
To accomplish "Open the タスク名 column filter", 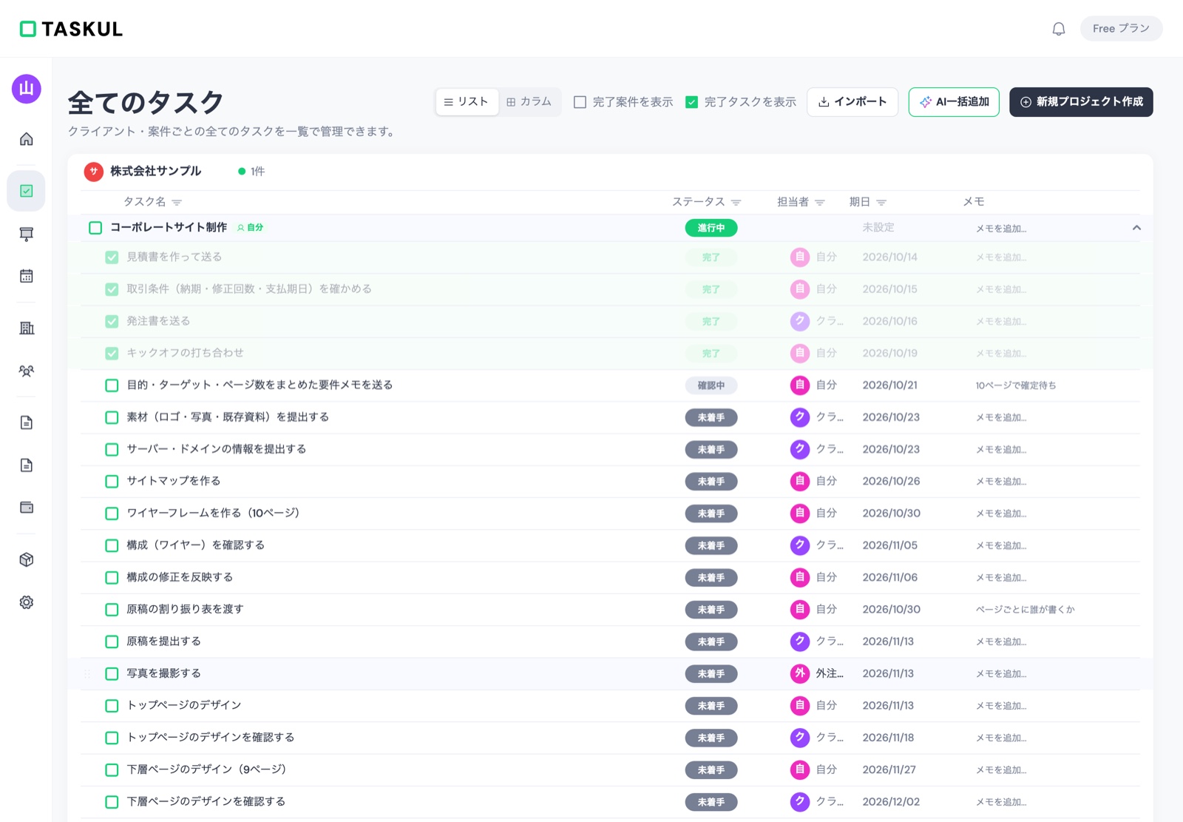I will click(177, 202).
